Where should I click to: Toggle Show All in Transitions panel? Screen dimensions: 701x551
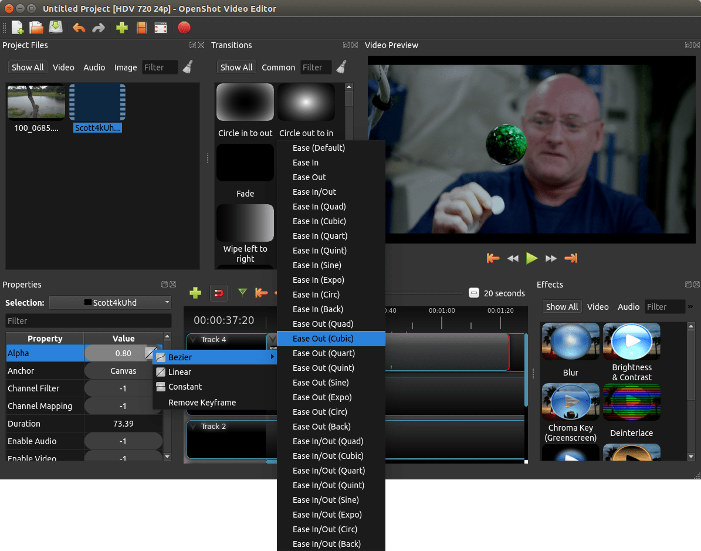point(236,67)
